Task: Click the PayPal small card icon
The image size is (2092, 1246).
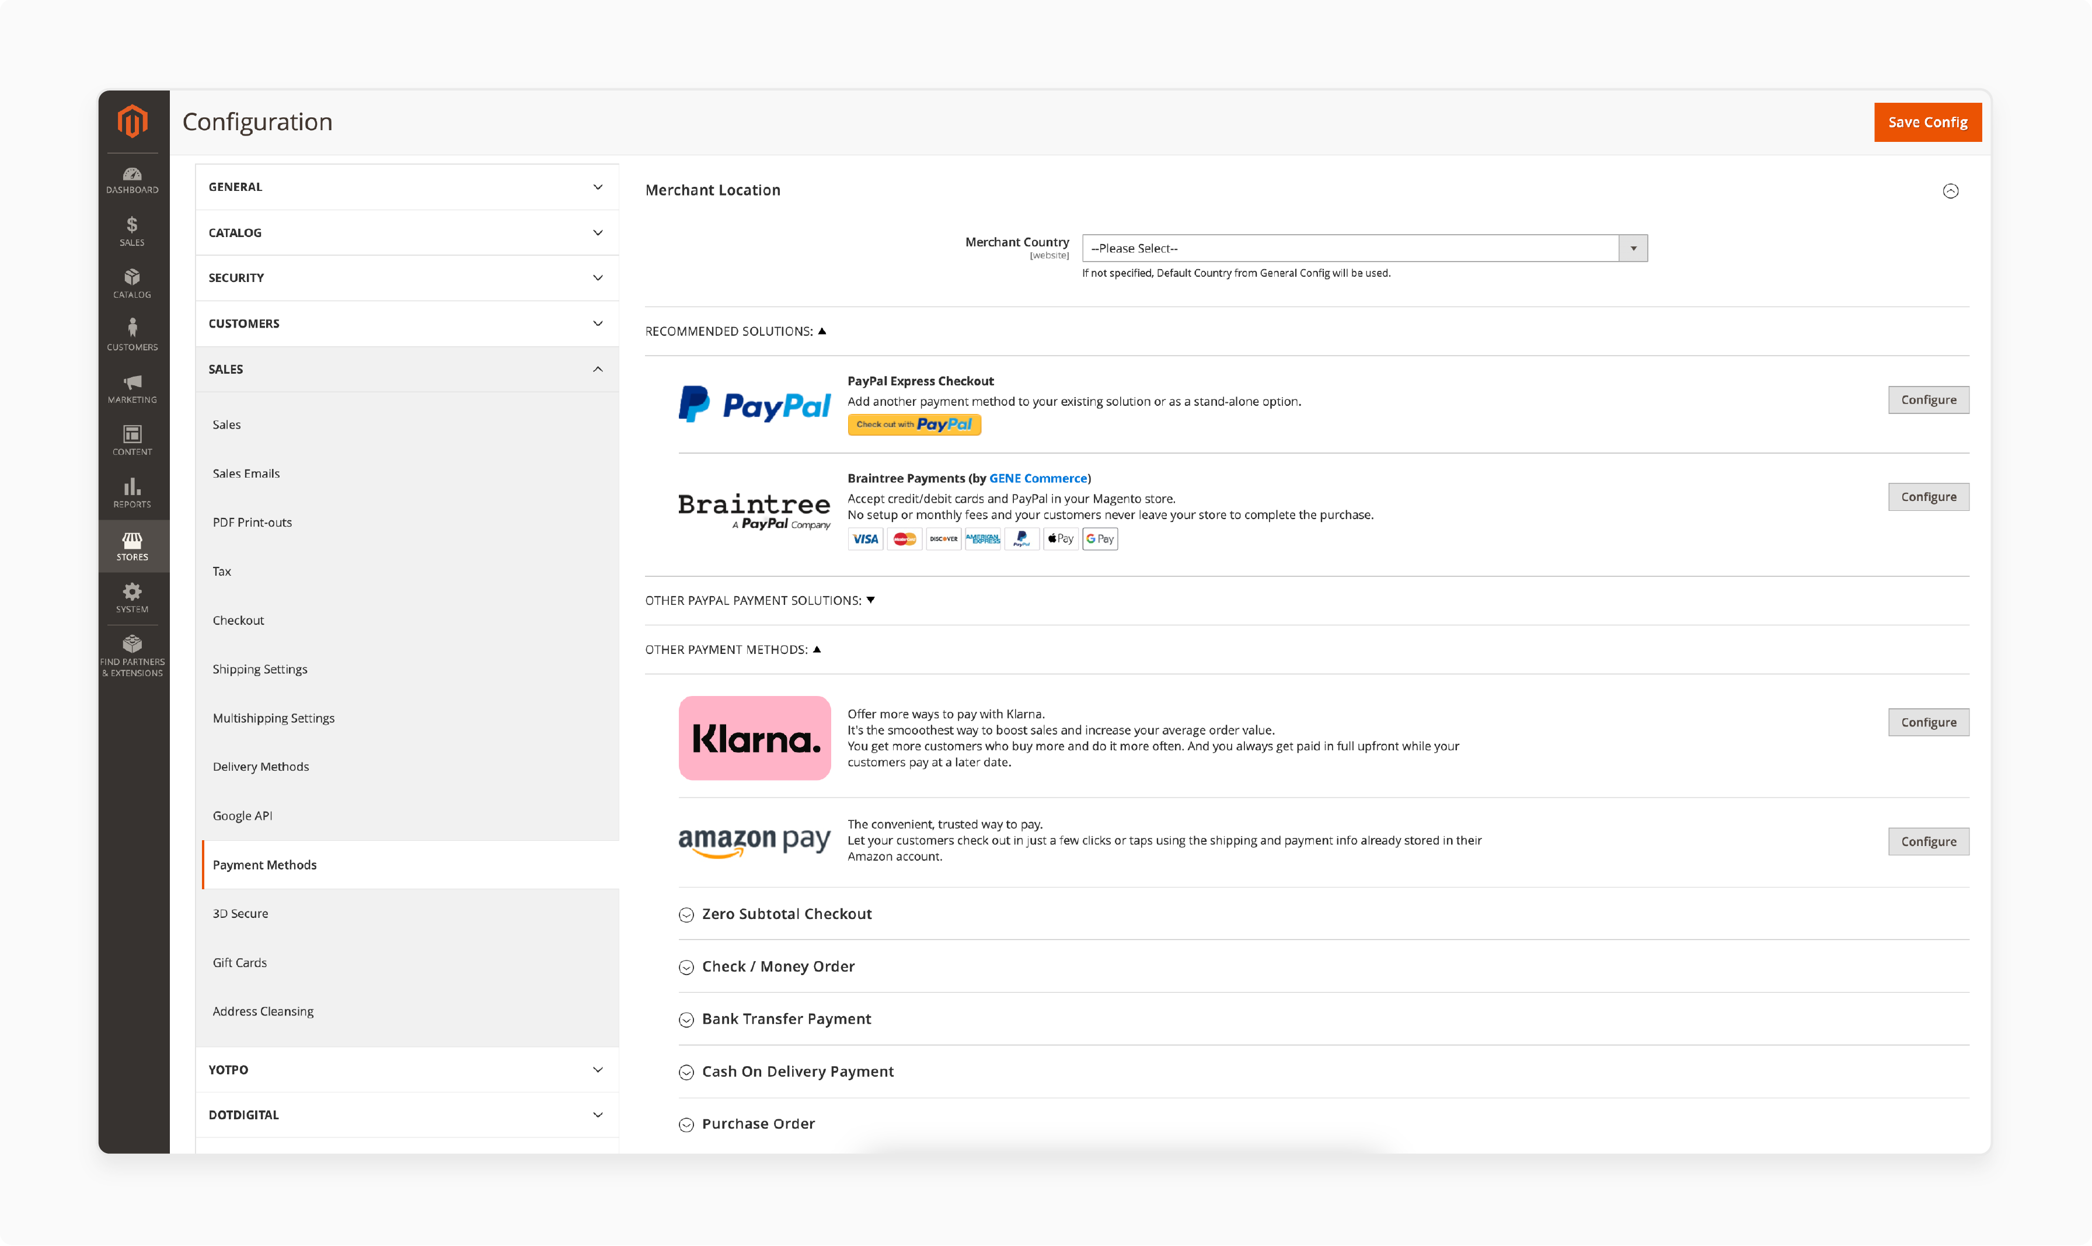Action: click(1021, 539)
